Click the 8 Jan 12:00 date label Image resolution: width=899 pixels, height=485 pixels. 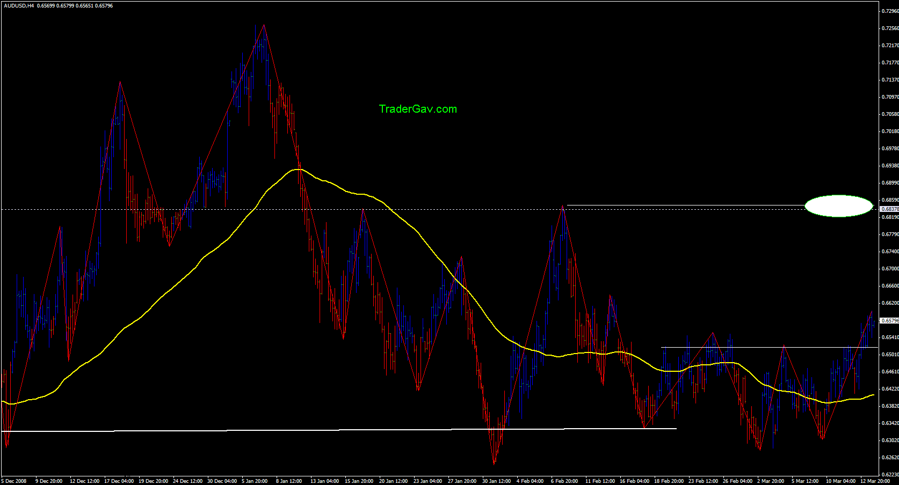pyautogui.click(x=289, y=481)
